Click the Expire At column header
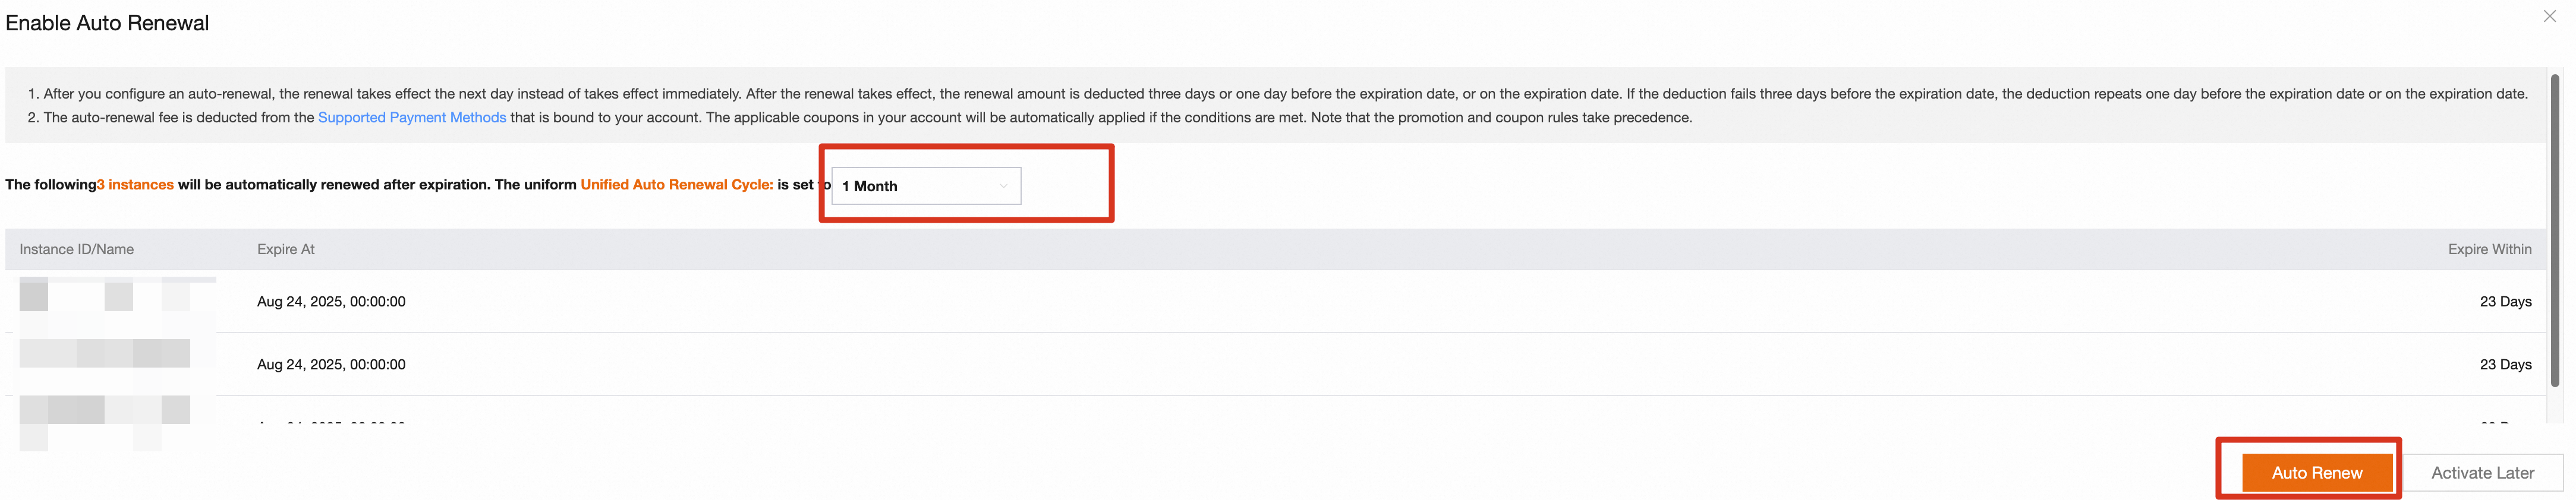Viewport: 2576px width, 500px height. [x=285, y=249]
